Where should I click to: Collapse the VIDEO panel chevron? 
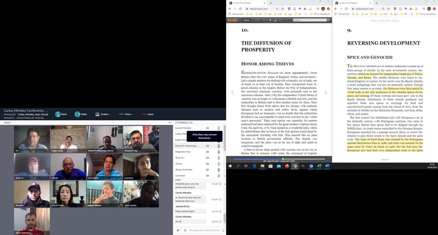pos(169,123)
